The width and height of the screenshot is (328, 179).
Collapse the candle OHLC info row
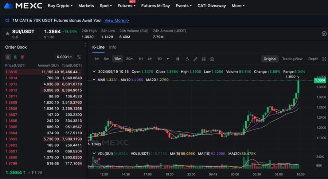click(94, 71)
